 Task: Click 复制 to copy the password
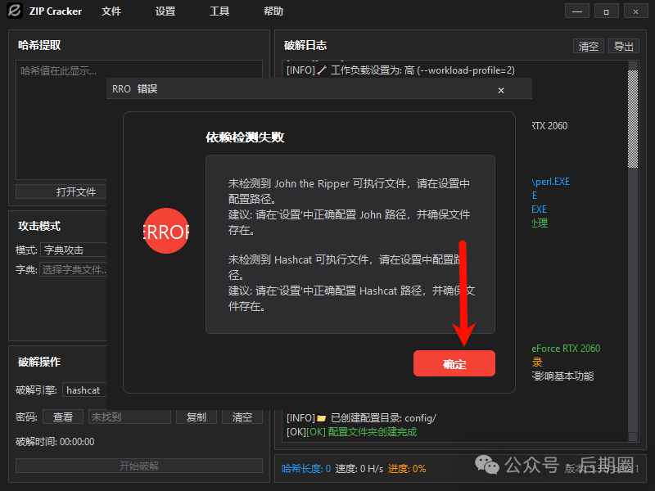196,416
